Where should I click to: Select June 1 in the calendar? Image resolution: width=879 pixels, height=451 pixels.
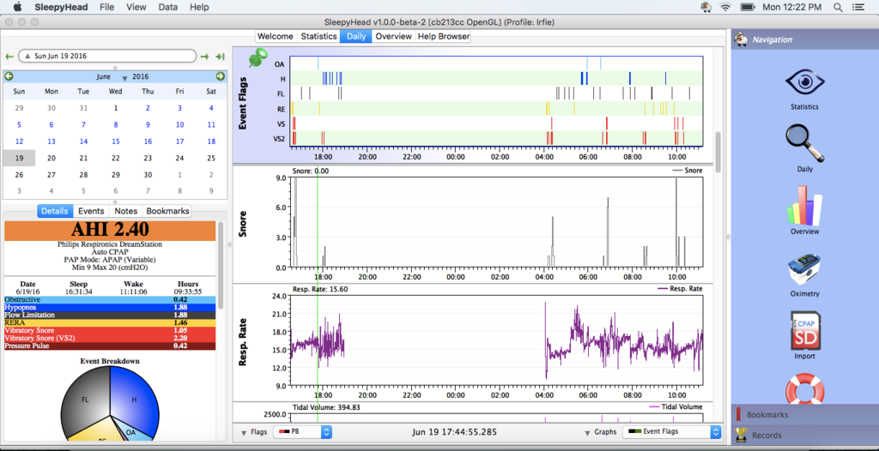116,108
